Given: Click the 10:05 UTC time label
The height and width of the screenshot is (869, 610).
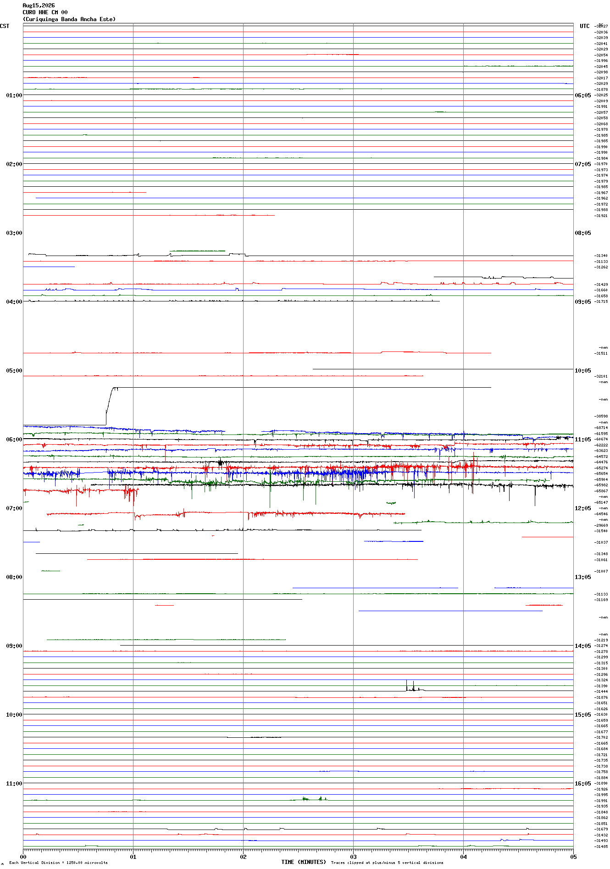Looking at the screenshot, I should click(583, 371).
